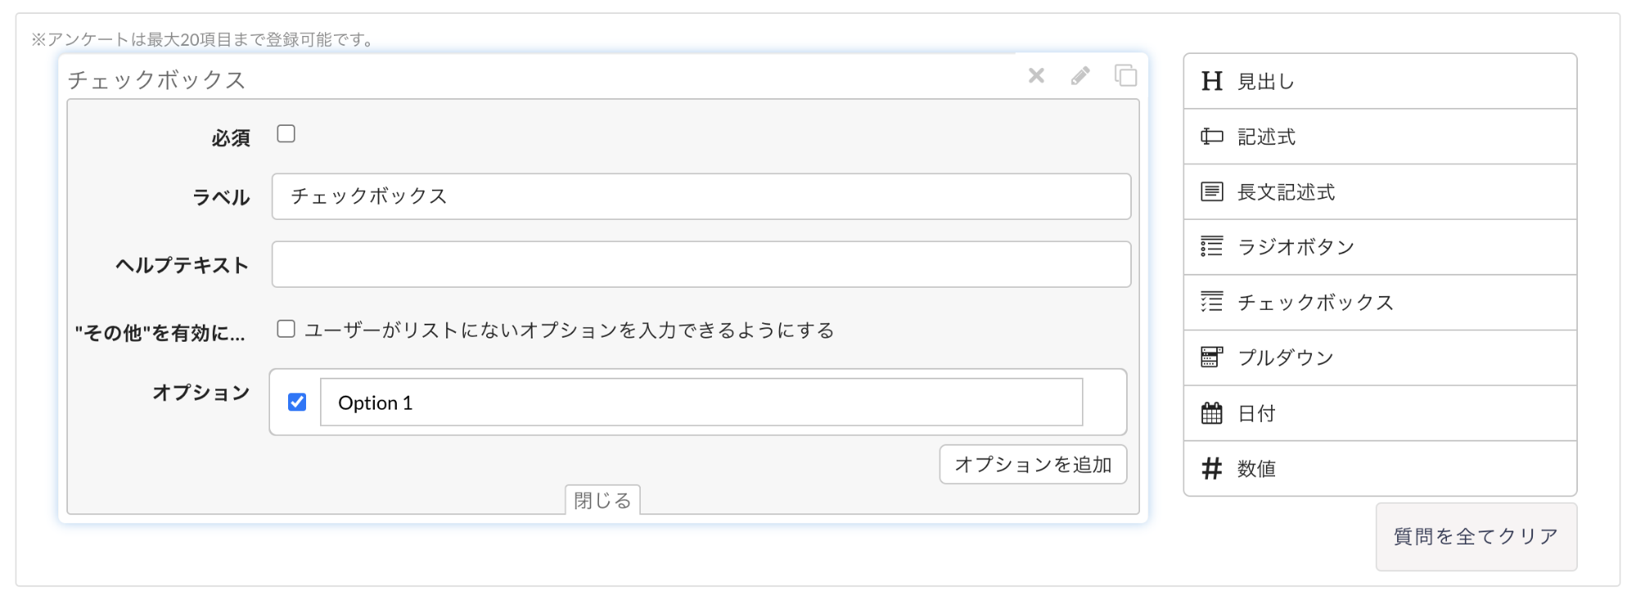Click the ラベル input field
The height and width of the screenshot is (605, 1636).
[x=701, y=196]
